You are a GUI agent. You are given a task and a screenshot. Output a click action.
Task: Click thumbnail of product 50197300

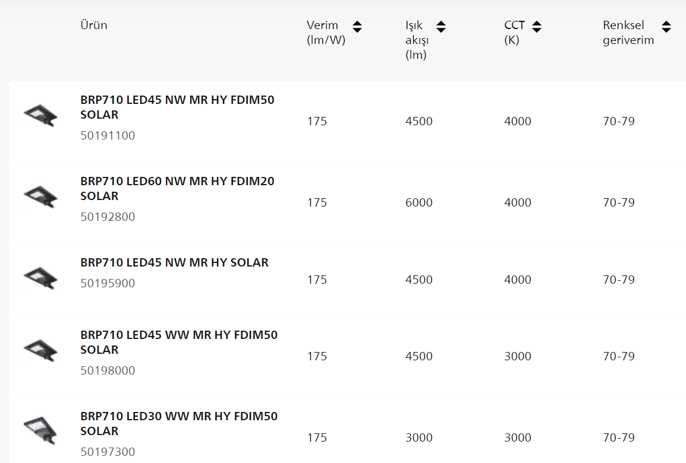point(40,430)
